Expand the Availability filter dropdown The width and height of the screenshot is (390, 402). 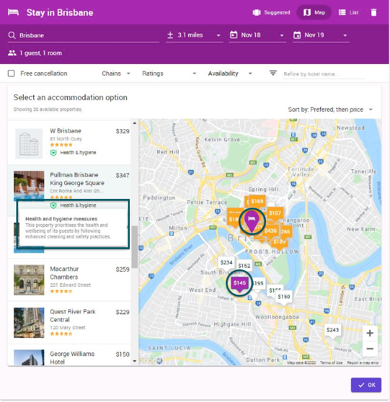click(x=230, y=73)
